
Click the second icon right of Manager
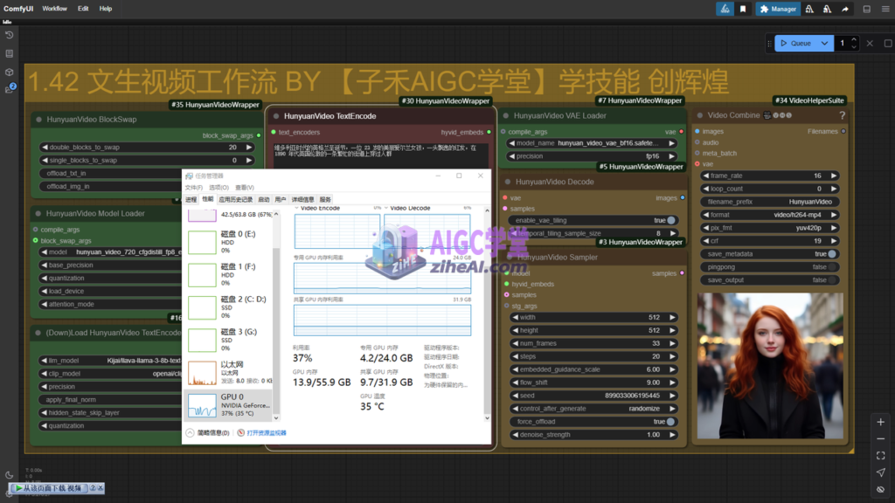point(827,9)
